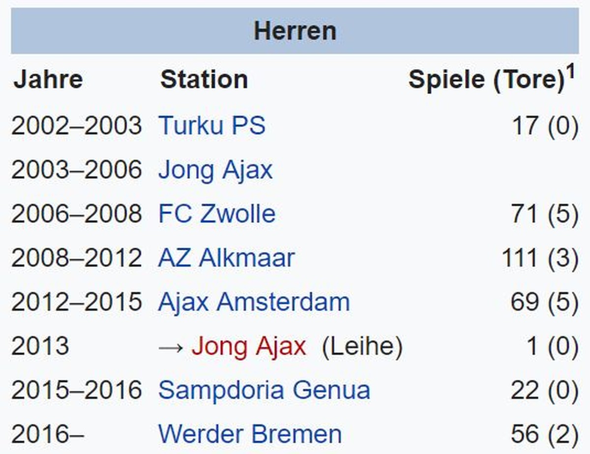Open the Turku PS link
590x454 pixels.
tap(211, 125)
